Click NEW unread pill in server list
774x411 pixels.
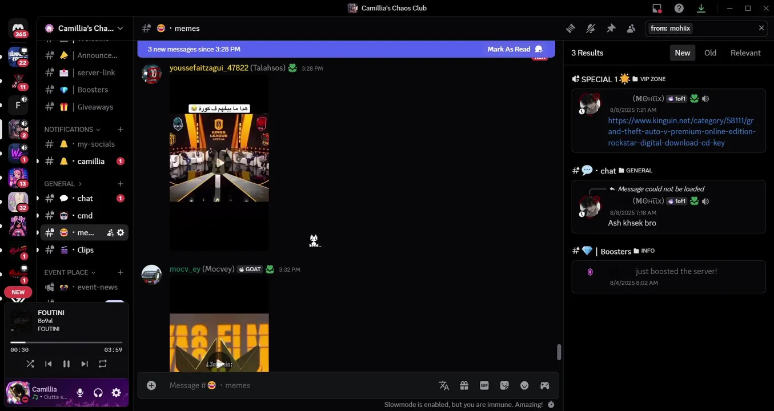tap(18, 292)
